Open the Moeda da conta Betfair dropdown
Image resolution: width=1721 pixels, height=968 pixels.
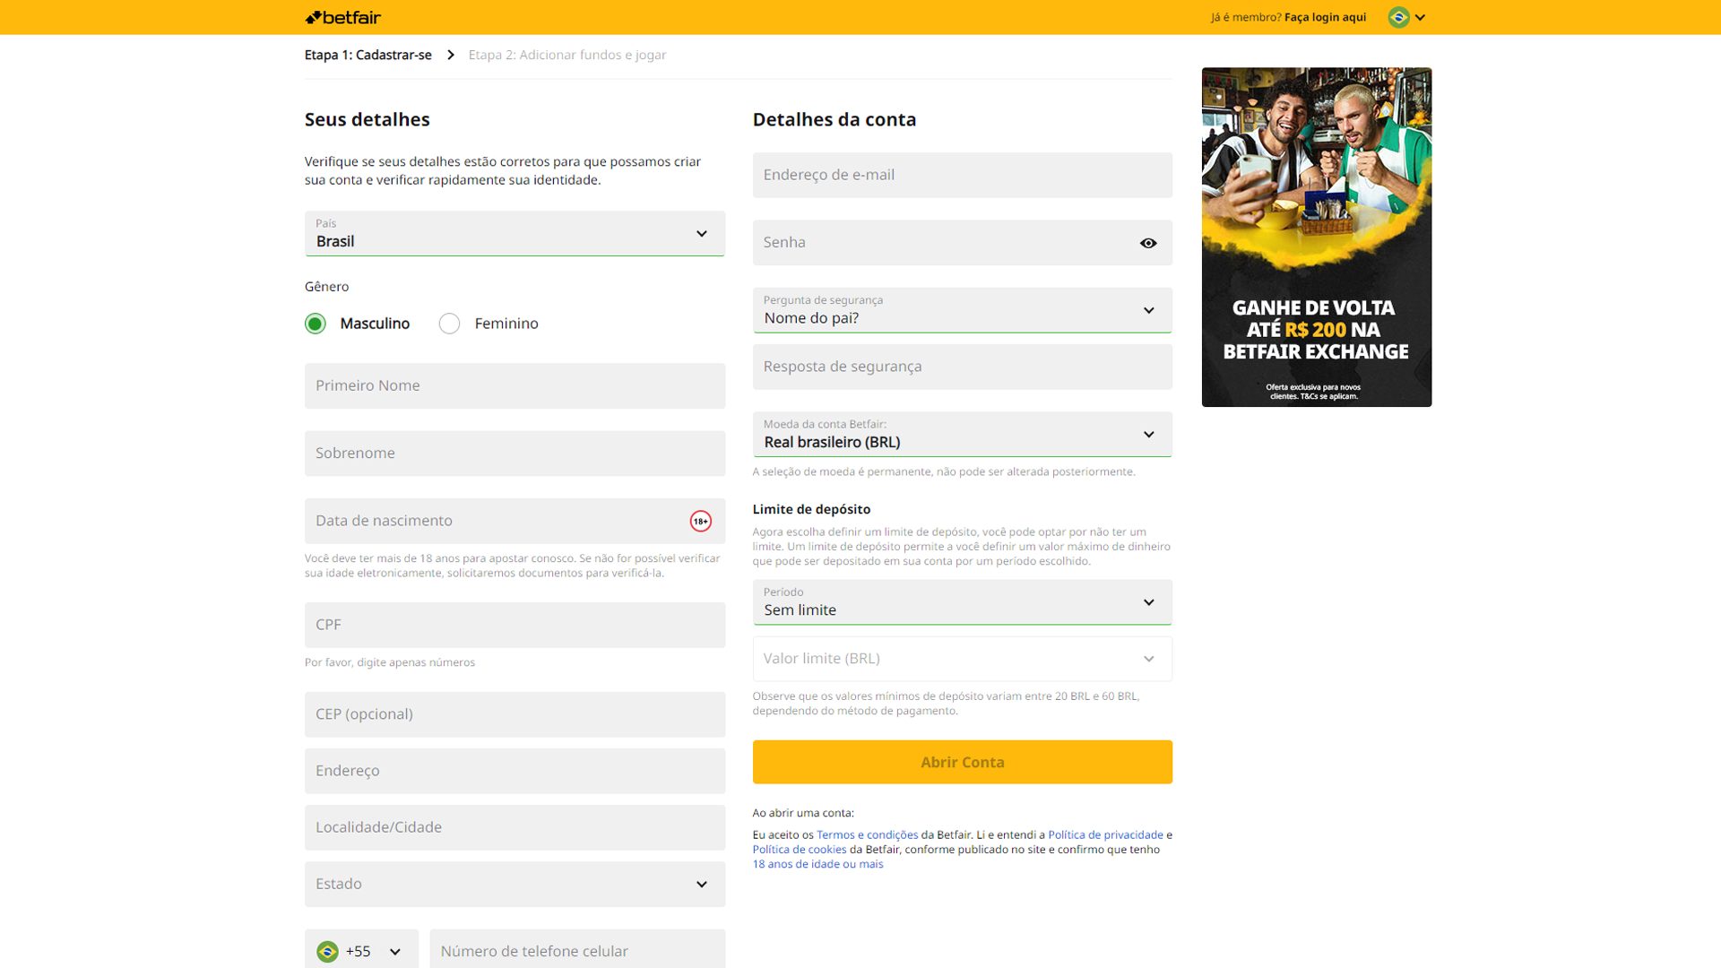click(962, 434)
